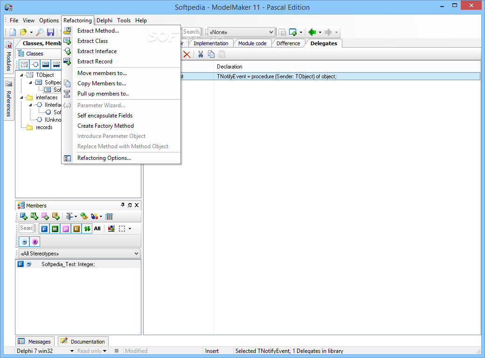
Task: Click the grid columns icon in Members toolbar
Action: [109, 216]
